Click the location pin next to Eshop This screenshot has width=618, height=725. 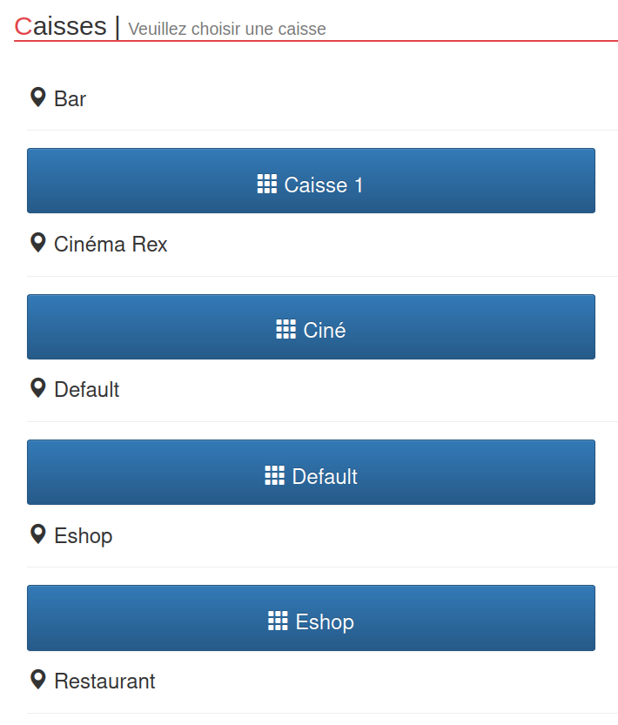37,534
